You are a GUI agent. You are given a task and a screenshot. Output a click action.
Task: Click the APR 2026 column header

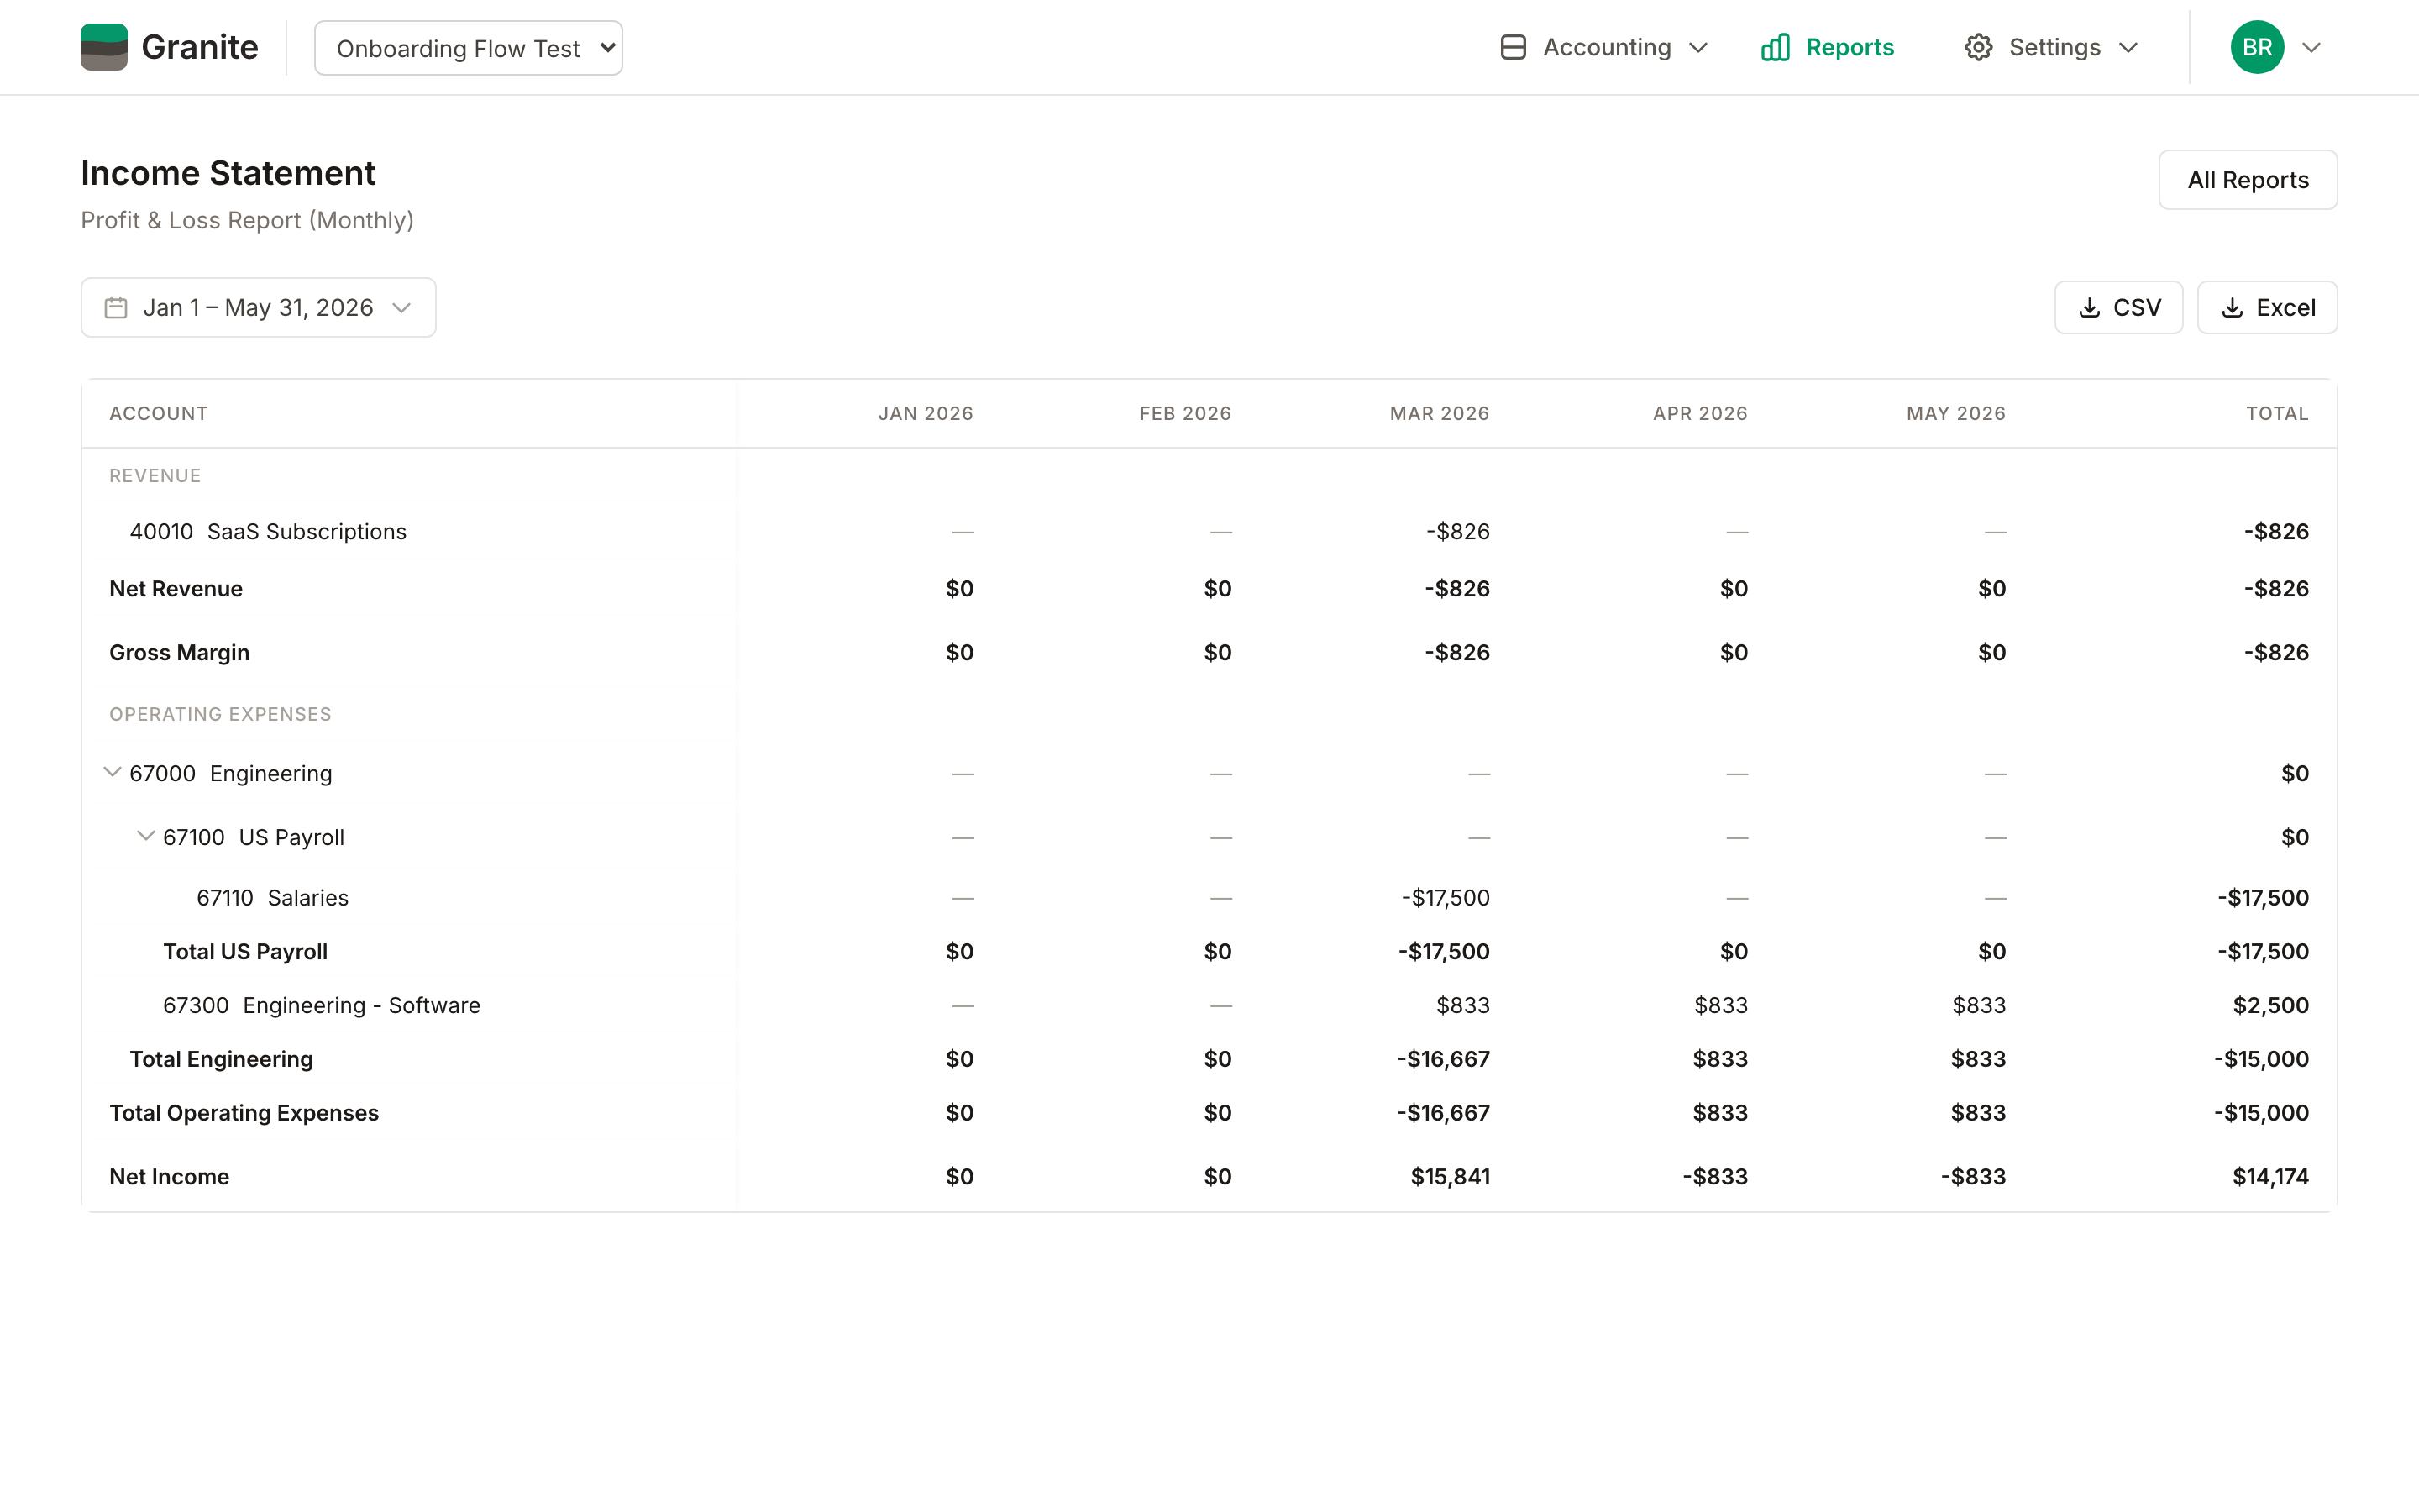click(1700, 414)
